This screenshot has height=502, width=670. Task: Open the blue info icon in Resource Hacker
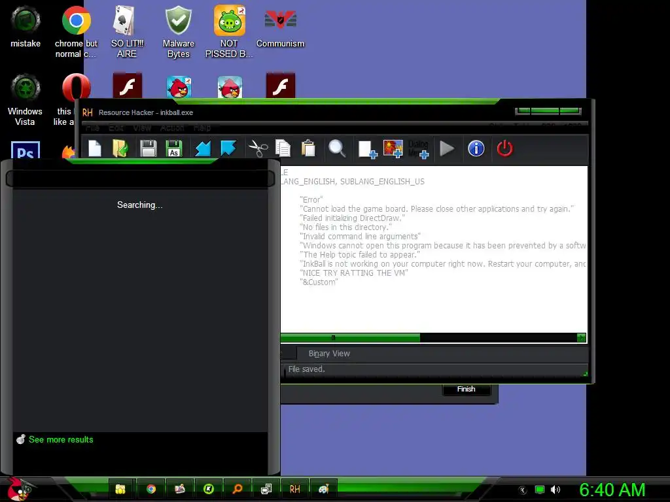tap(476, 148)
